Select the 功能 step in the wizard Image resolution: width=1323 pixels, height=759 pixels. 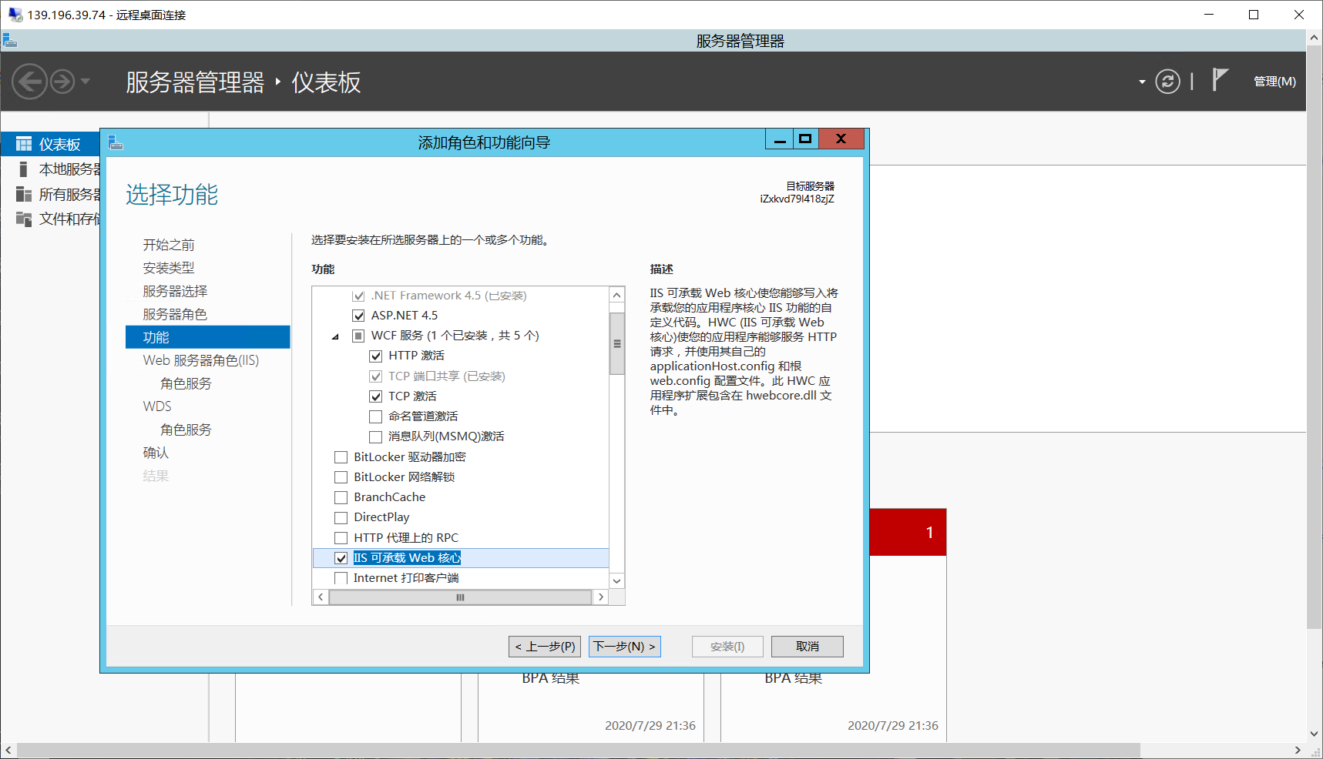pos(156,336)
